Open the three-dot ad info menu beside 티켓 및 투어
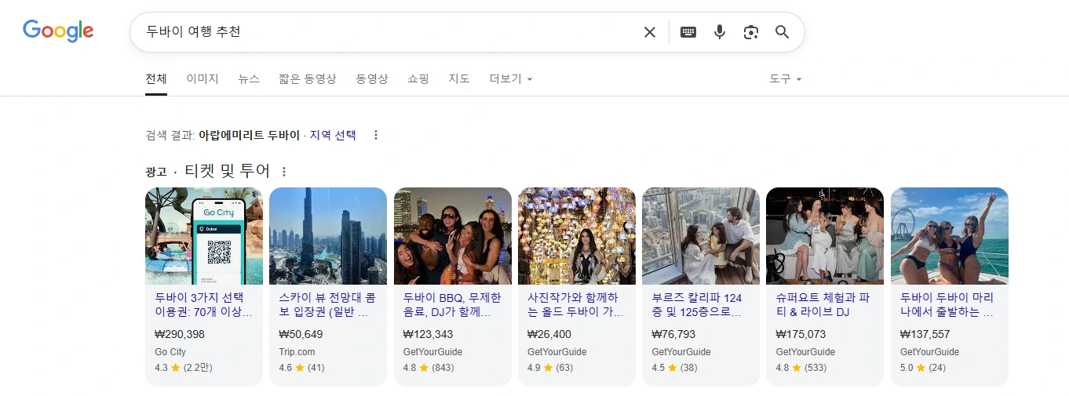1069x396 pixels. pyautogui.click(x=284, y=172)
